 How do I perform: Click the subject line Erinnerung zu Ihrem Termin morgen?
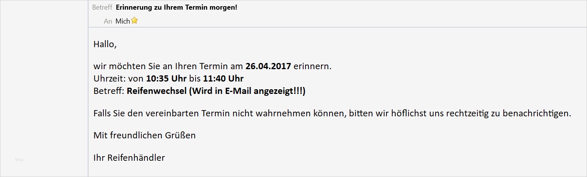(177, 7)
